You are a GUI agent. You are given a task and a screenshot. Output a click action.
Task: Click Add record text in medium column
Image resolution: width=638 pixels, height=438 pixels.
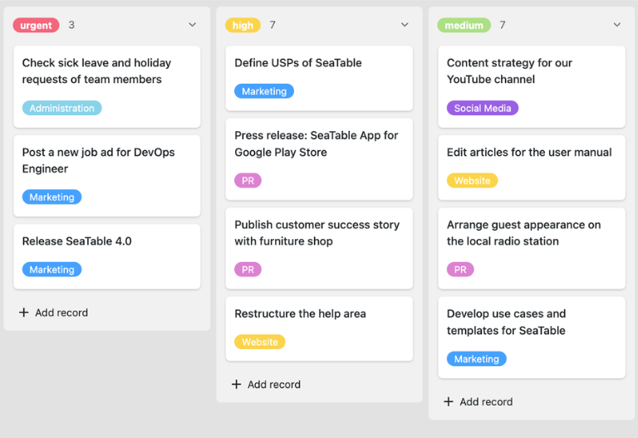[x=486, y=401]
